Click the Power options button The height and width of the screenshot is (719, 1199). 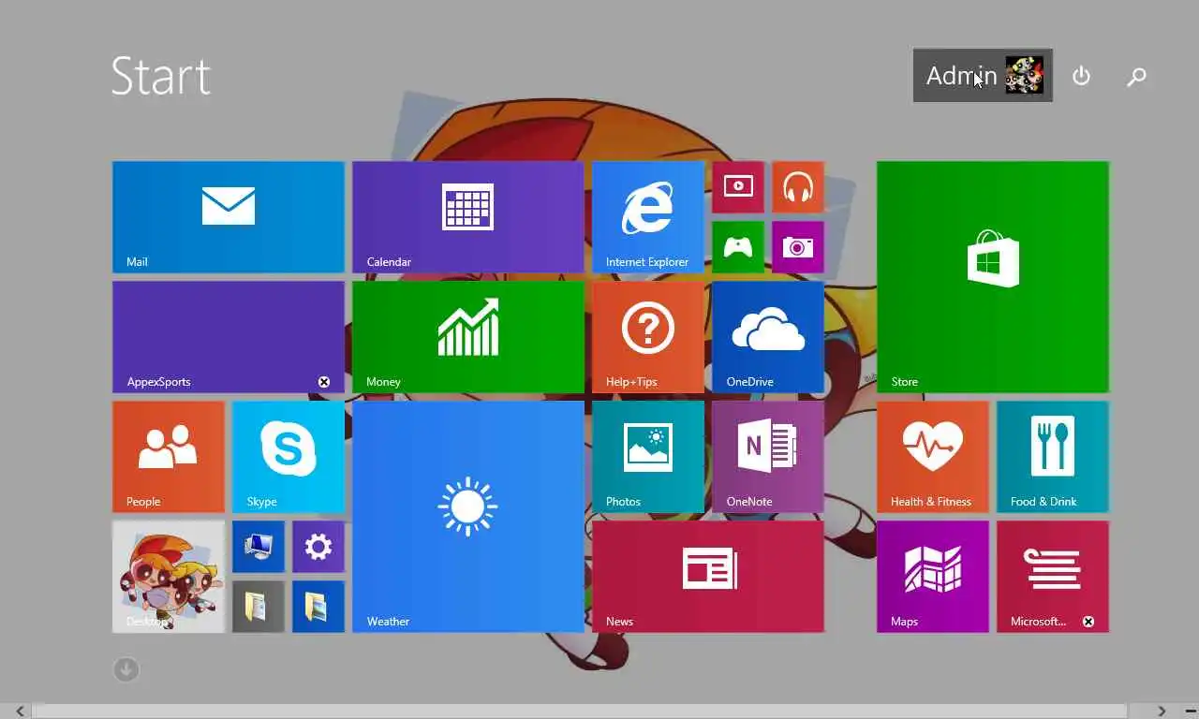click(x=1081, y=76)
